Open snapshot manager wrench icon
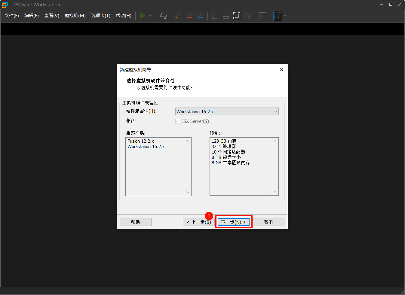 click(x=200, y=16)
